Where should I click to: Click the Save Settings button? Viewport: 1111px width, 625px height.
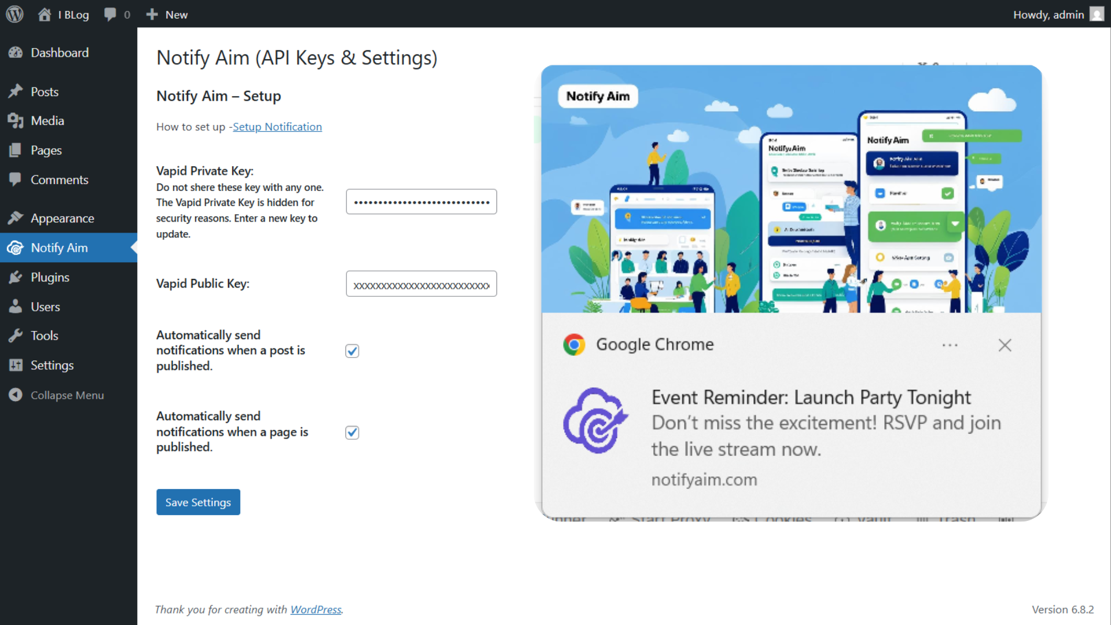[x=198, y=502]
